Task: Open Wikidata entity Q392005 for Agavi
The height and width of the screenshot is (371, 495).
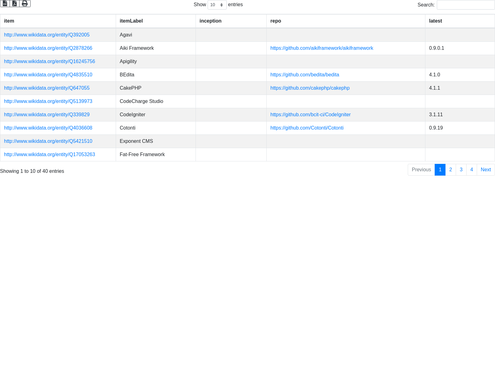Action: click(47, 35)
